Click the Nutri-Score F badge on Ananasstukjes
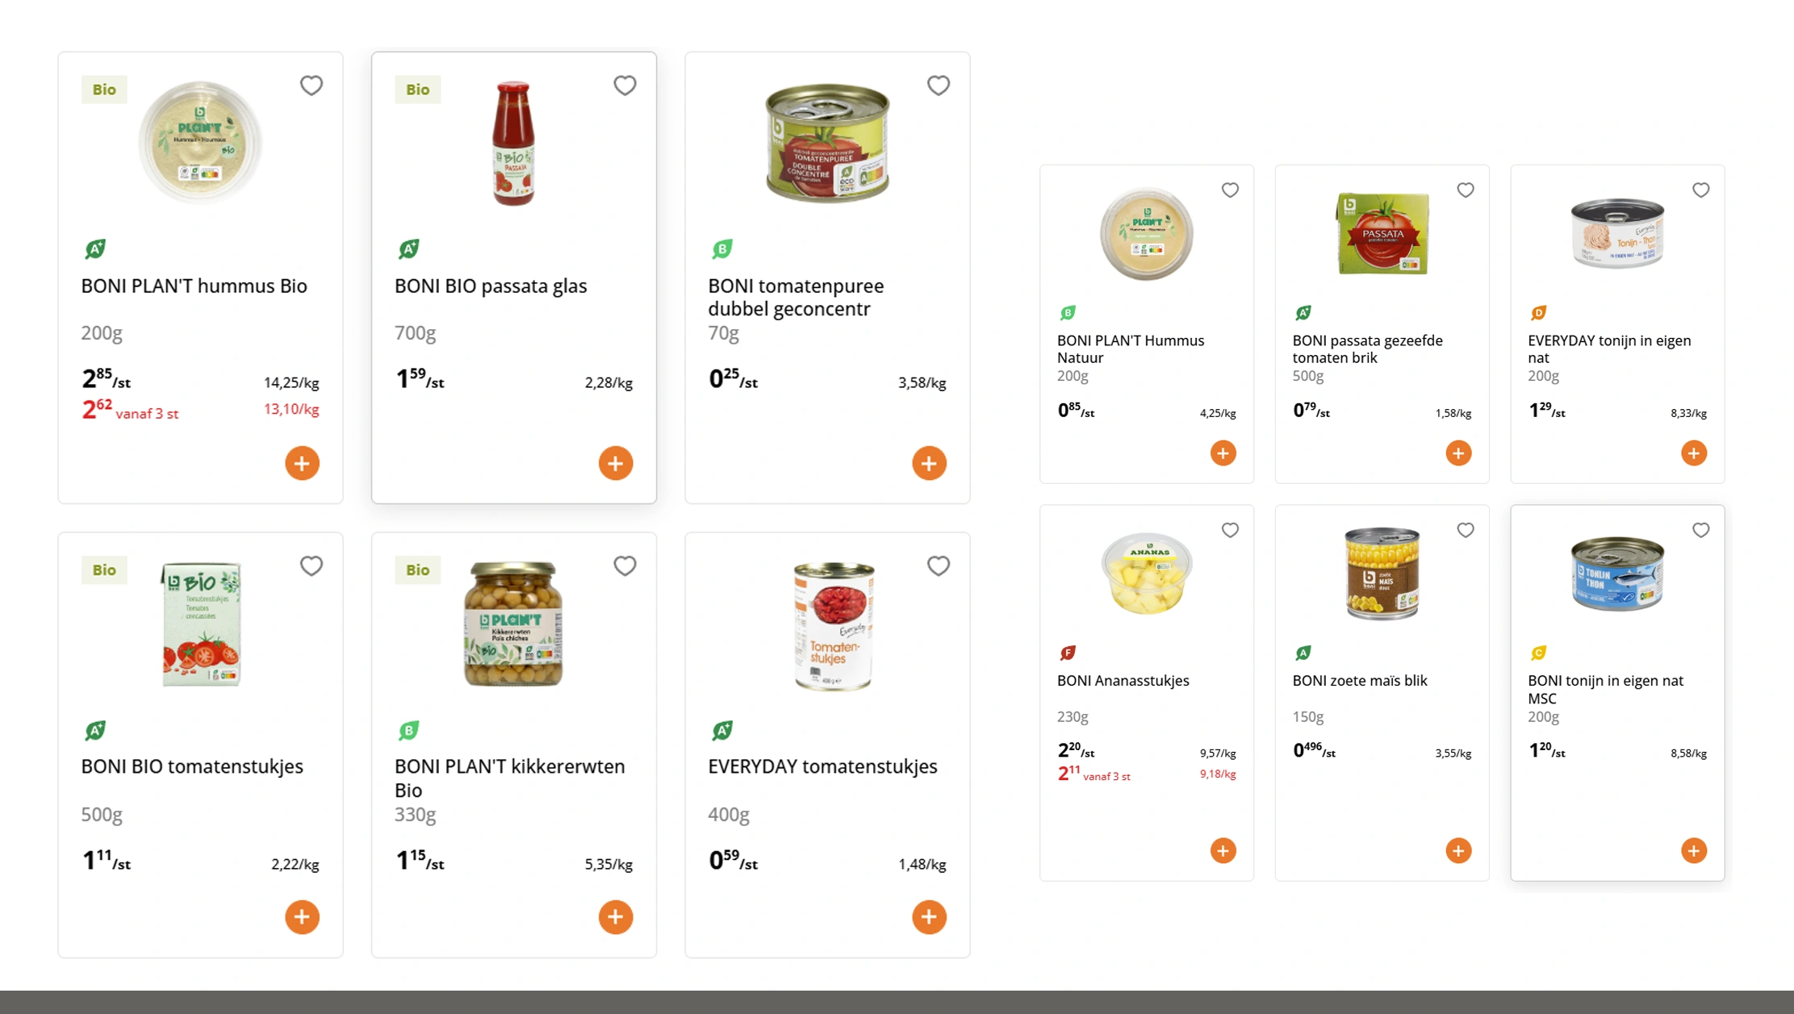1794x1014 pixels. [x=1068, y=653]
